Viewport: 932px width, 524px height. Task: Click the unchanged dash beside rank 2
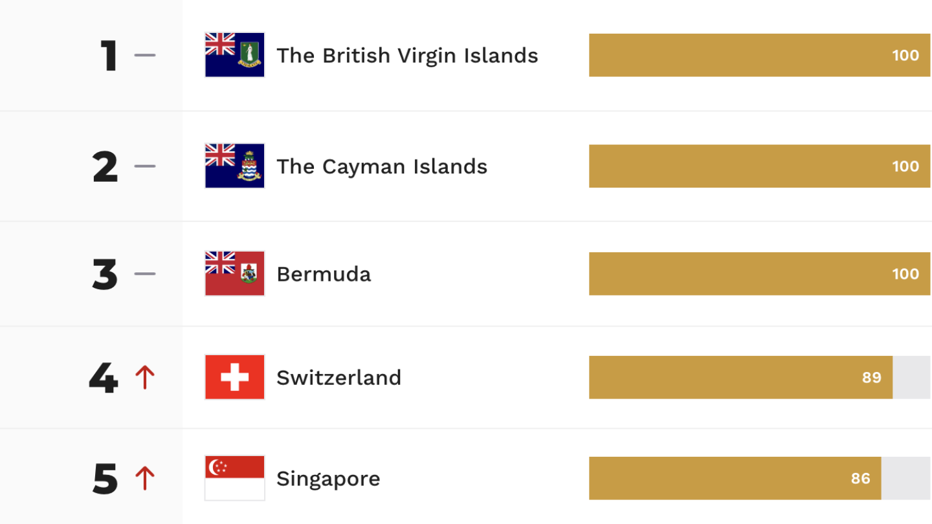[145, 166]
